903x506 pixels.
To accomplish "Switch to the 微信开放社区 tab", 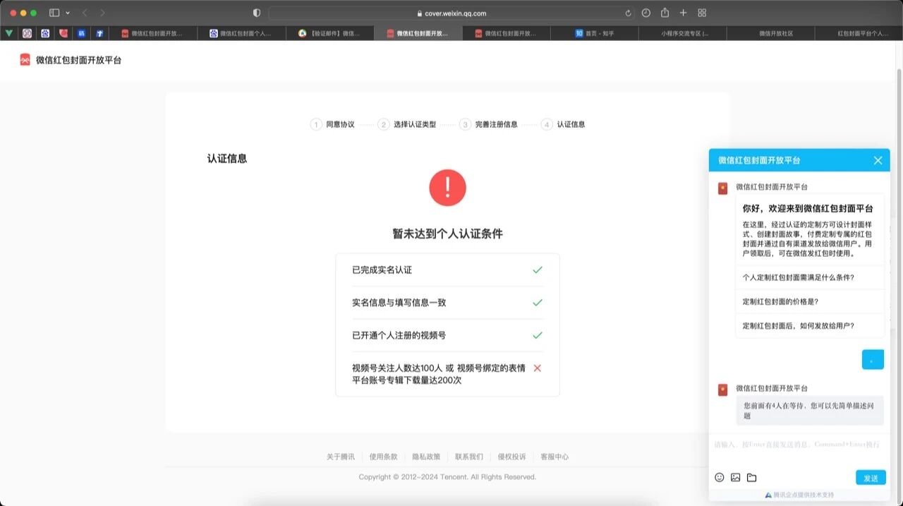I will [771, 33].
